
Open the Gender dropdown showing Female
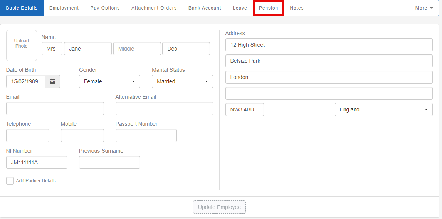click(x=109, y=81)
